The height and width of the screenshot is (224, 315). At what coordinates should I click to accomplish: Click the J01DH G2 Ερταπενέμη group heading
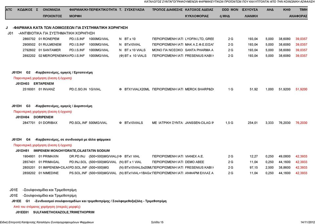click(x=52, y=72)
